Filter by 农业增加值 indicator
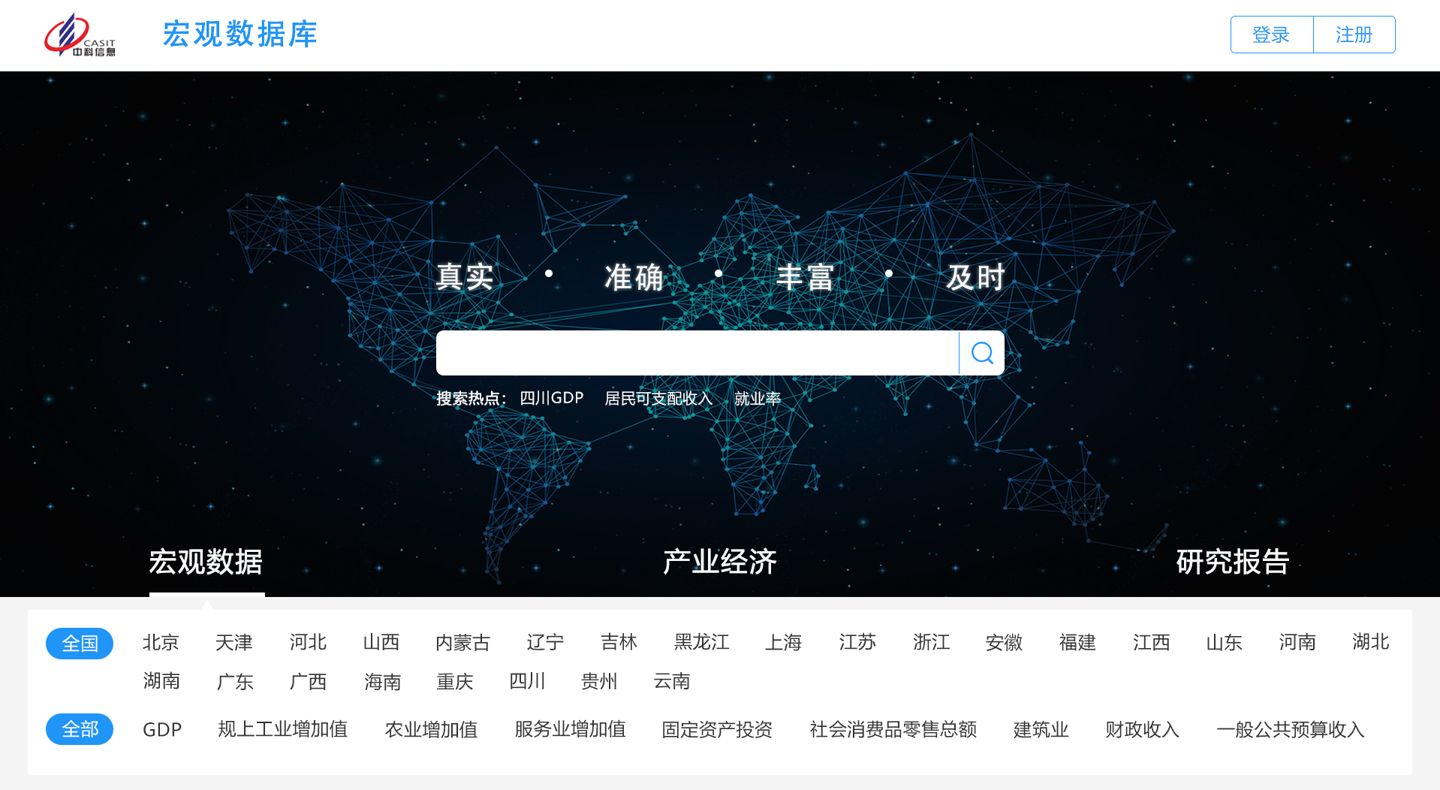Viewport: 1440px width, 790px height. [x=431, y=730]
